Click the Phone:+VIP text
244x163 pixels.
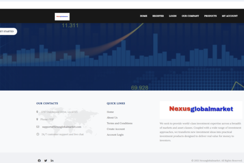[47, 119]
